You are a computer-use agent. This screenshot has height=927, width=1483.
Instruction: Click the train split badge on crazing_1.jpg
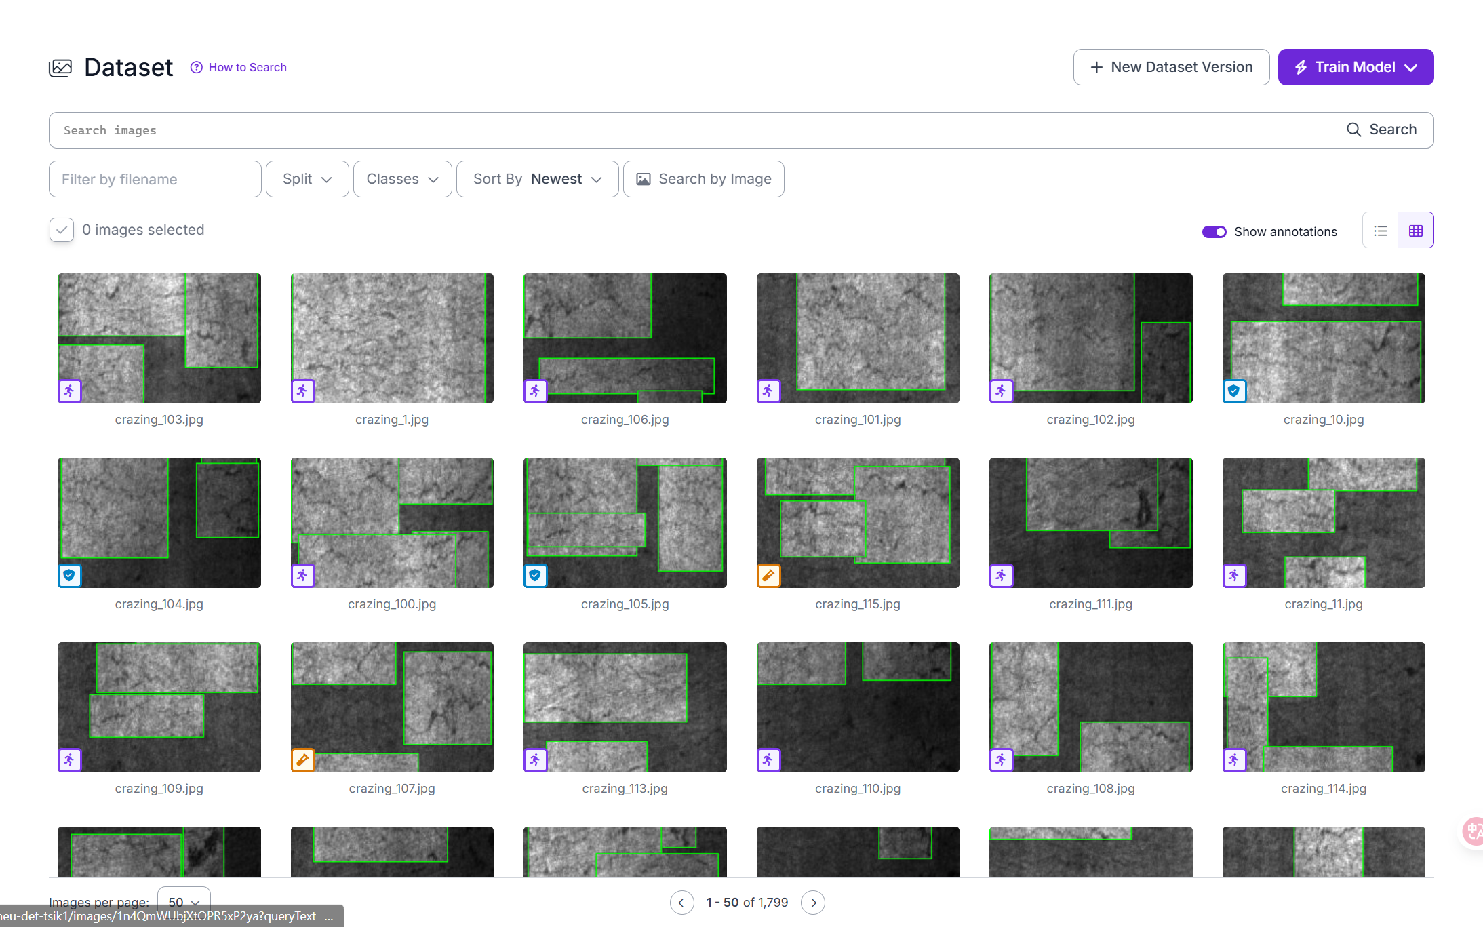302,391
